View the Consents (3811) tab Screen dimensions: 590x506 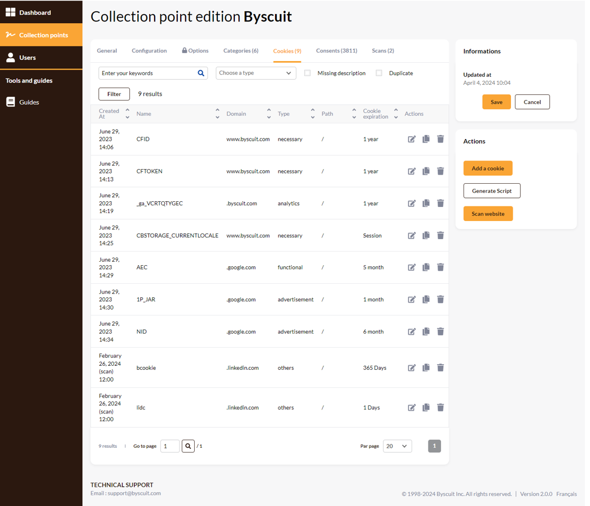pos(336,51)
